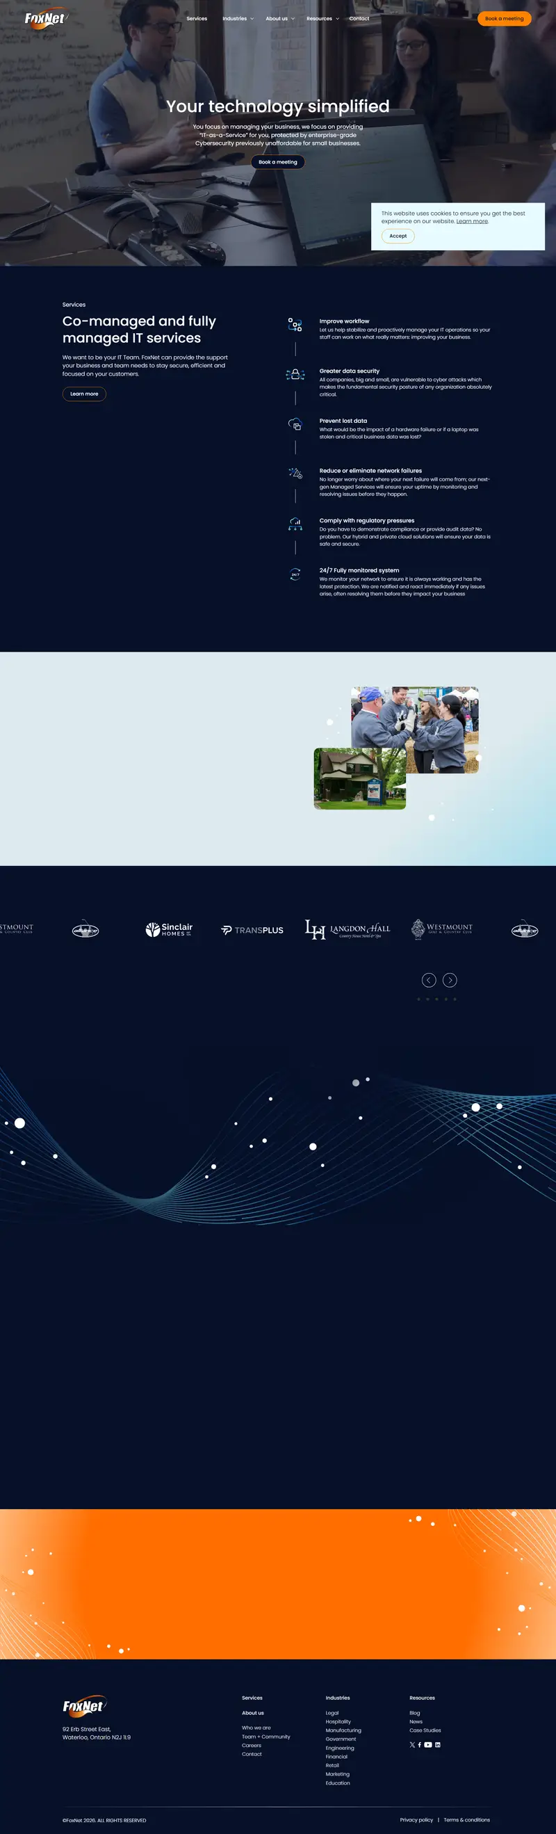Image resolution: width=556 pixels, height=1834 pixels.
Task: Click the Sinclair Homes client logo
Action: (x=169, y=930)
